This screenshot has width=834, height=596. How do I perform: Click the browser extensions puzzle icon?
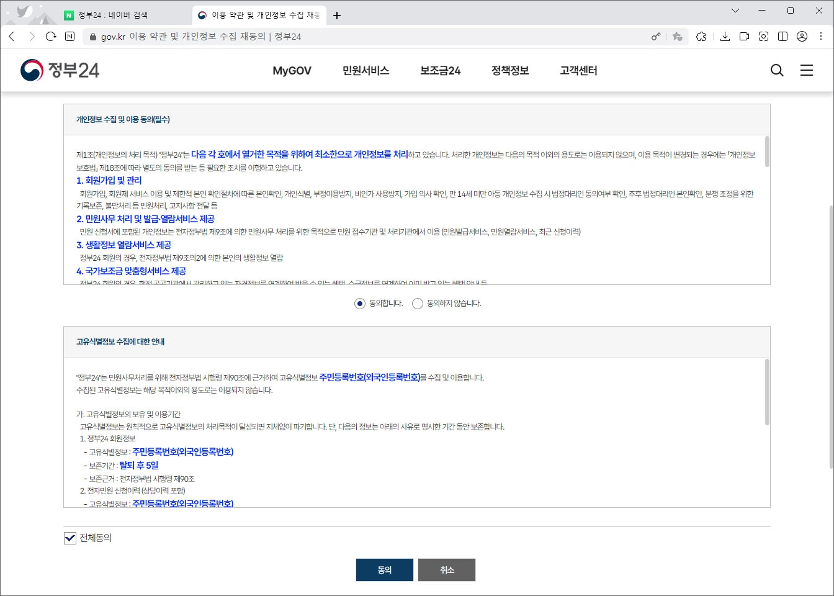(701, 37)
